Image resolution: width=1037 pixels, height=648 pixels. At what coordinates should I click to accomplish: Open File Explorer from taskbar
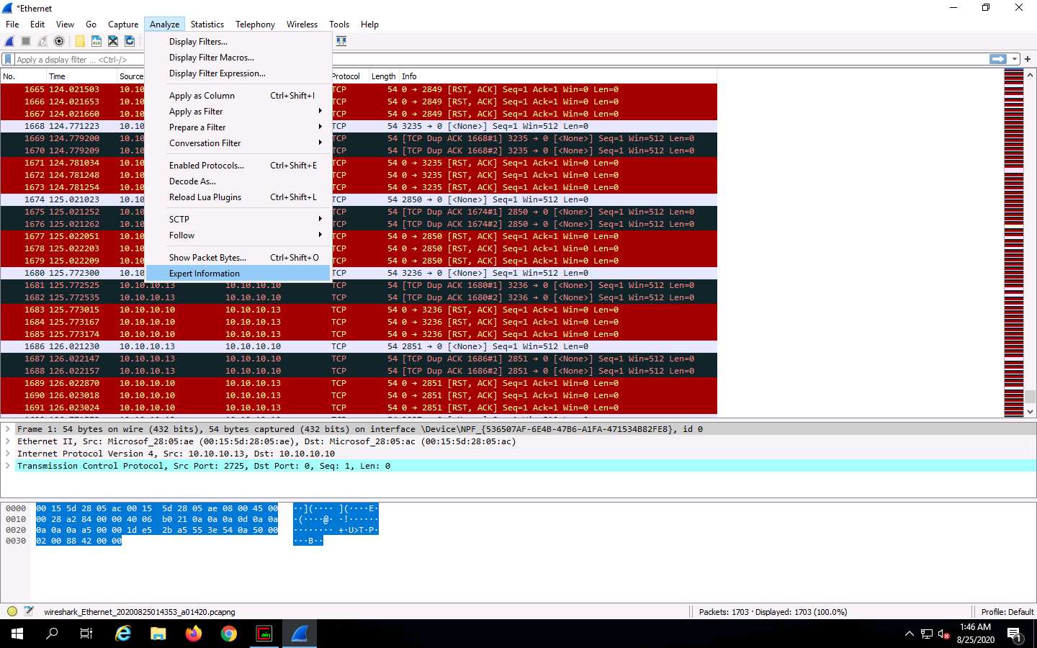point(158,634)
